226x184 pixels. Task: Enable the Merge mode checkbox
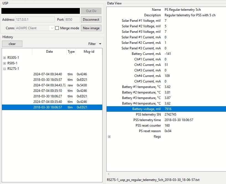click(57, 28)
